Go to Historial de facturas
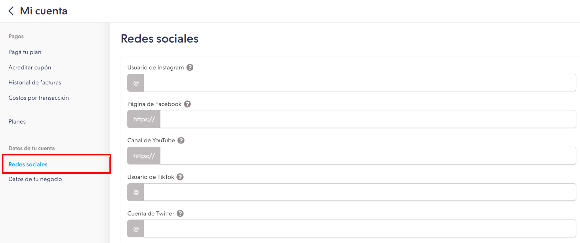This screenshot has height=243, width=580. pyautogui.click(x=35, y=83)
